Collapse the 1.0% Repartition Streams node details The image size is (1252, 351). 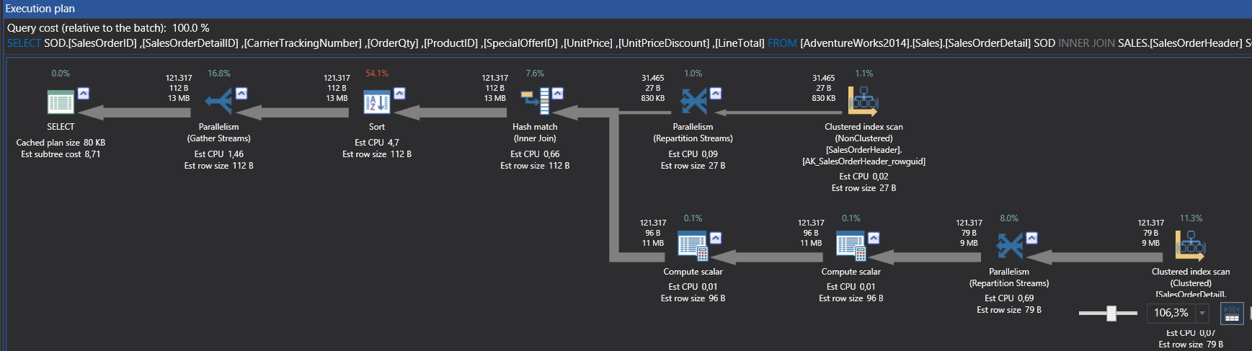click(715, 93)
